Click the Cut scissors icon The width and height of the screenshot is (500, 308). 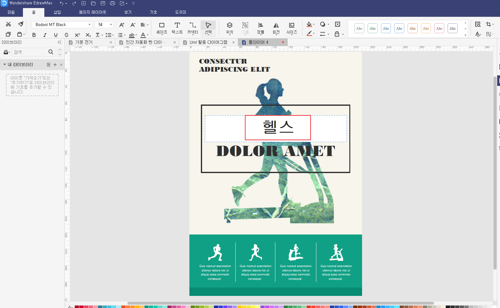[8, 24]
